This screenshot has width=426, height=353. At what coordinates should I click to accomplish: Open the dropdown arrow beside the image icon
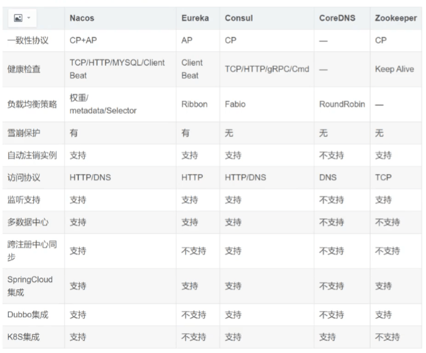click(28, 18)
